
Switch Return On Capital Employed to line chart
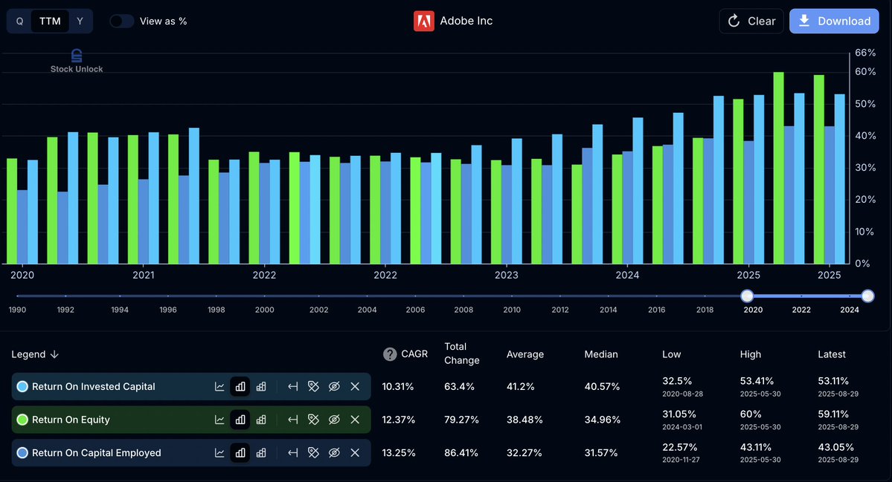219,452
